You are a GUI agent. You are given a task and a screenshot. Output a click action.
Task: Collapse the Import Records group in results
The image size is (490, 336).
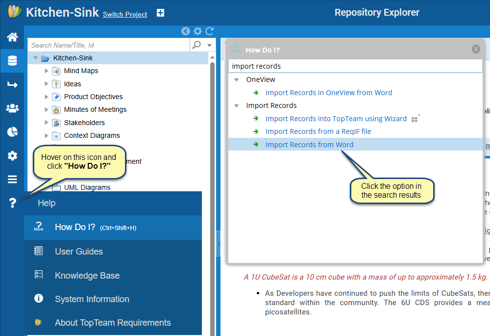point(237,106)
